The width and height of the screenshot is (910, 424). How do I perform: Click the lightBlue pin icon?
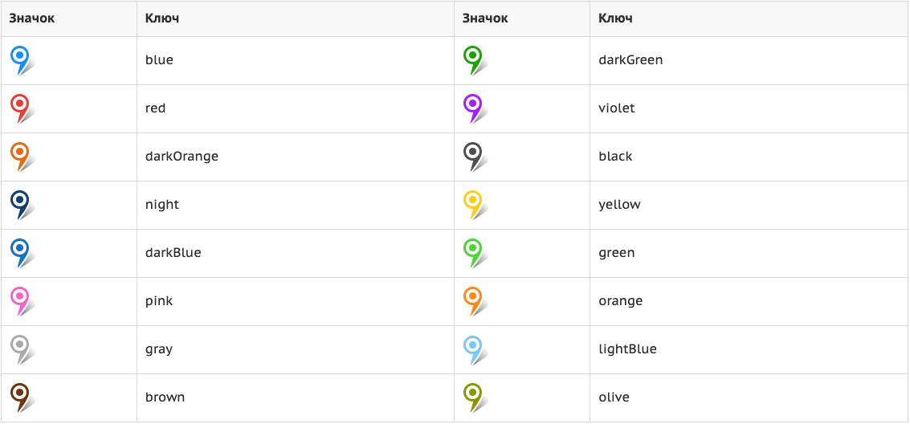[x=475, y=349]
